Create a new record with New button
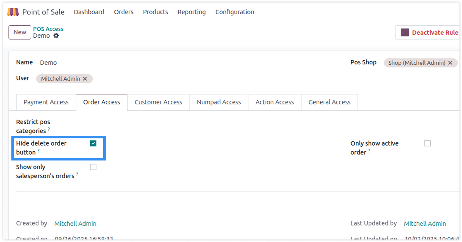 tap(20, 32)
